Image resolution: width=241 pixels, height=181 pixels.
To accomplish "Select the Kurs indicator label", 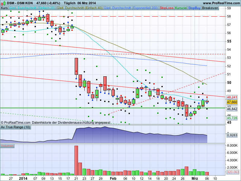I will [x=5, y=8].
